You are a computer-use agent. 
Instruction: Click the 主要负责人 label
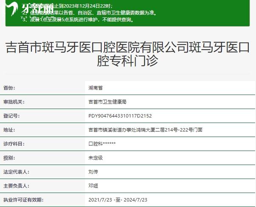tap(16, 186)
